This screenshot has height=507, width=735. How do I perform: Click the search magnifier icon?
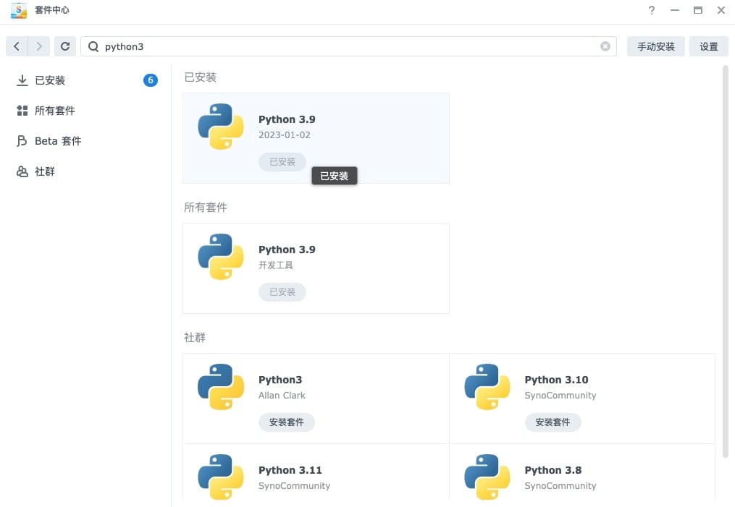[x=93, y=46]
